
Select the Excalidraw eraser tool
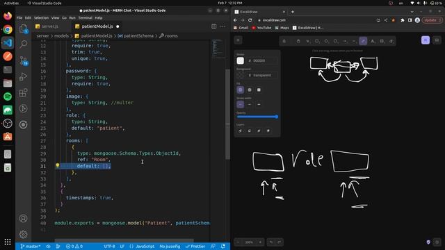coord(391,41)
